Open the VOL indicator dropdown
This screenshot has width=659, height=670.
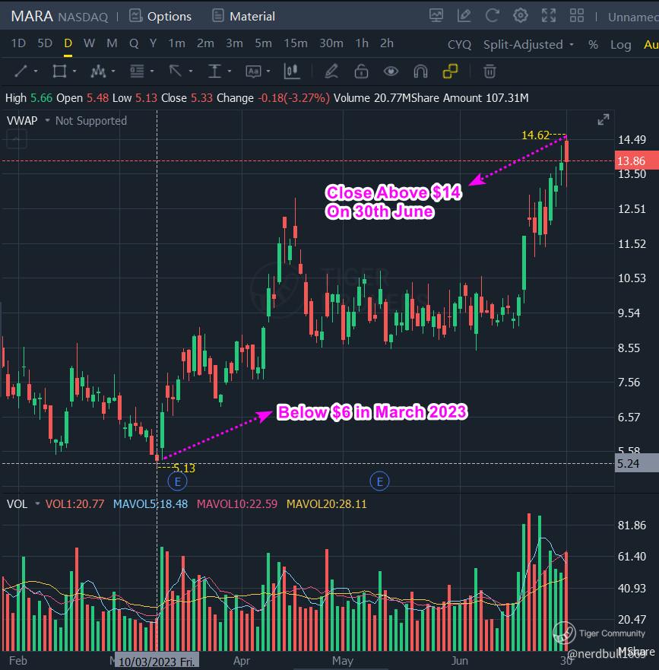pyautogui.click(x=37, y=503)
